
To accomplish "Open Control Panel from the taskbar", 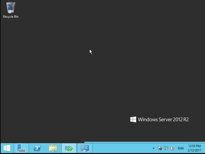I will 85,148.
